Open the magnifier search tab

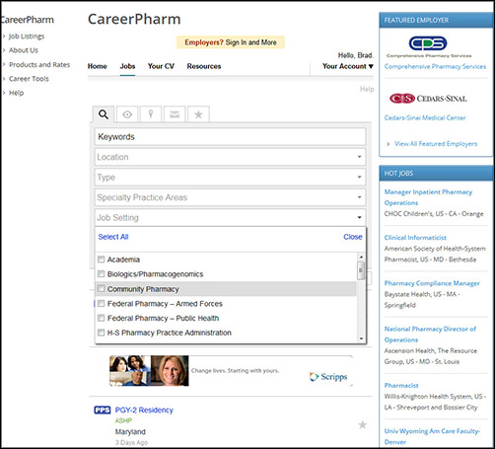104,114
